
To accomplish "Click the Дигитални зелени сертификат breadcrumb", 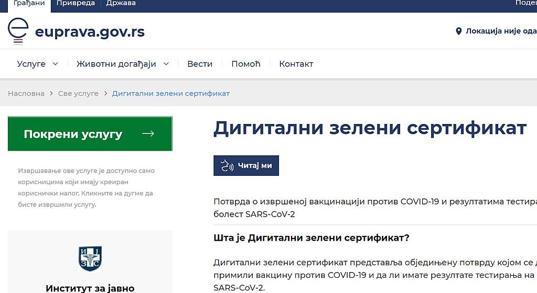I will (171, 93).
